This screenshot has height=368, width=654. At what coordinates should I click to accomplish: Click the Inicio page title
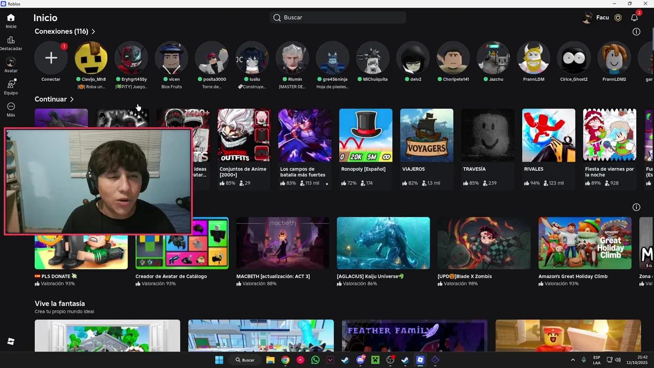(45, 18)
